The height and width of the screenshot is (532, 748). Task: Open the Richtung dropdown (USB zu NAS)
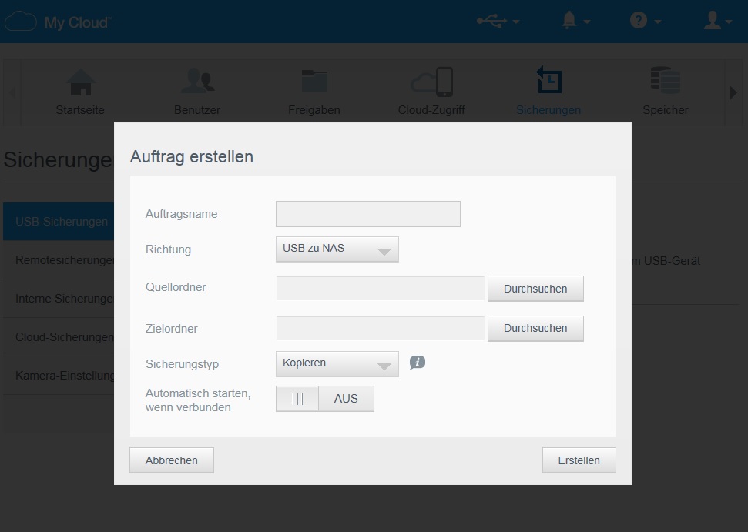pos(337,249)
